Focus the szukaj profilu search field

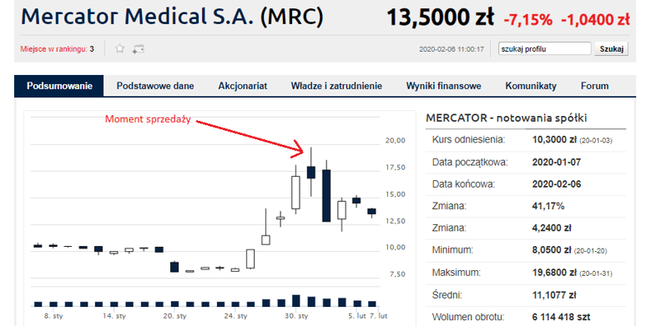coord(544,49)
